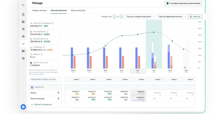Click the 235 035,17 € treasury balance value

[x=36, y=26]
